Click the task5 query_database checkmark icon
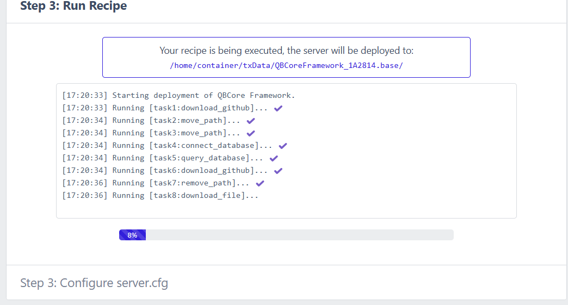Image resolution: width=568 pixels, height=305 pixels. pyautogui.click(x=274, y=158)
